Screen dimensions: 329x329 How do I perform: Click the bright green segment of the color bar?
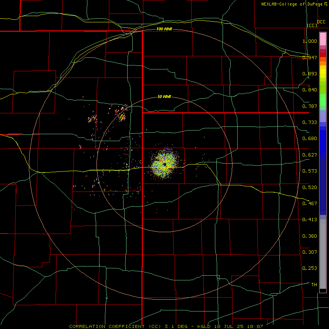tap(323, 100)
